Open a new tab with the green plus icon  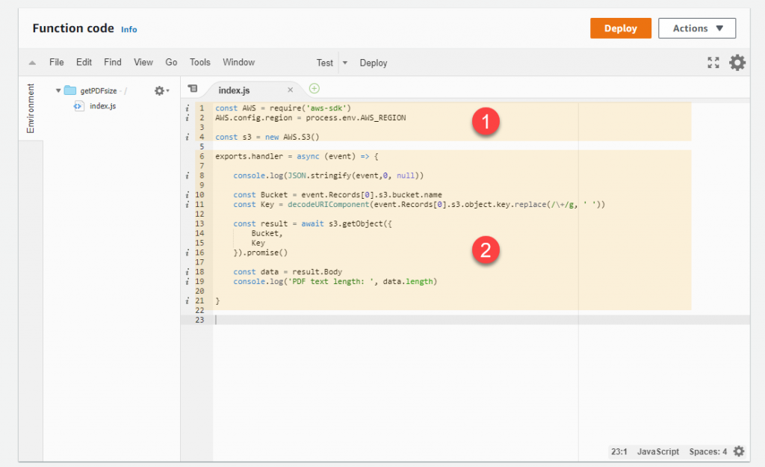tap(314, 88)
